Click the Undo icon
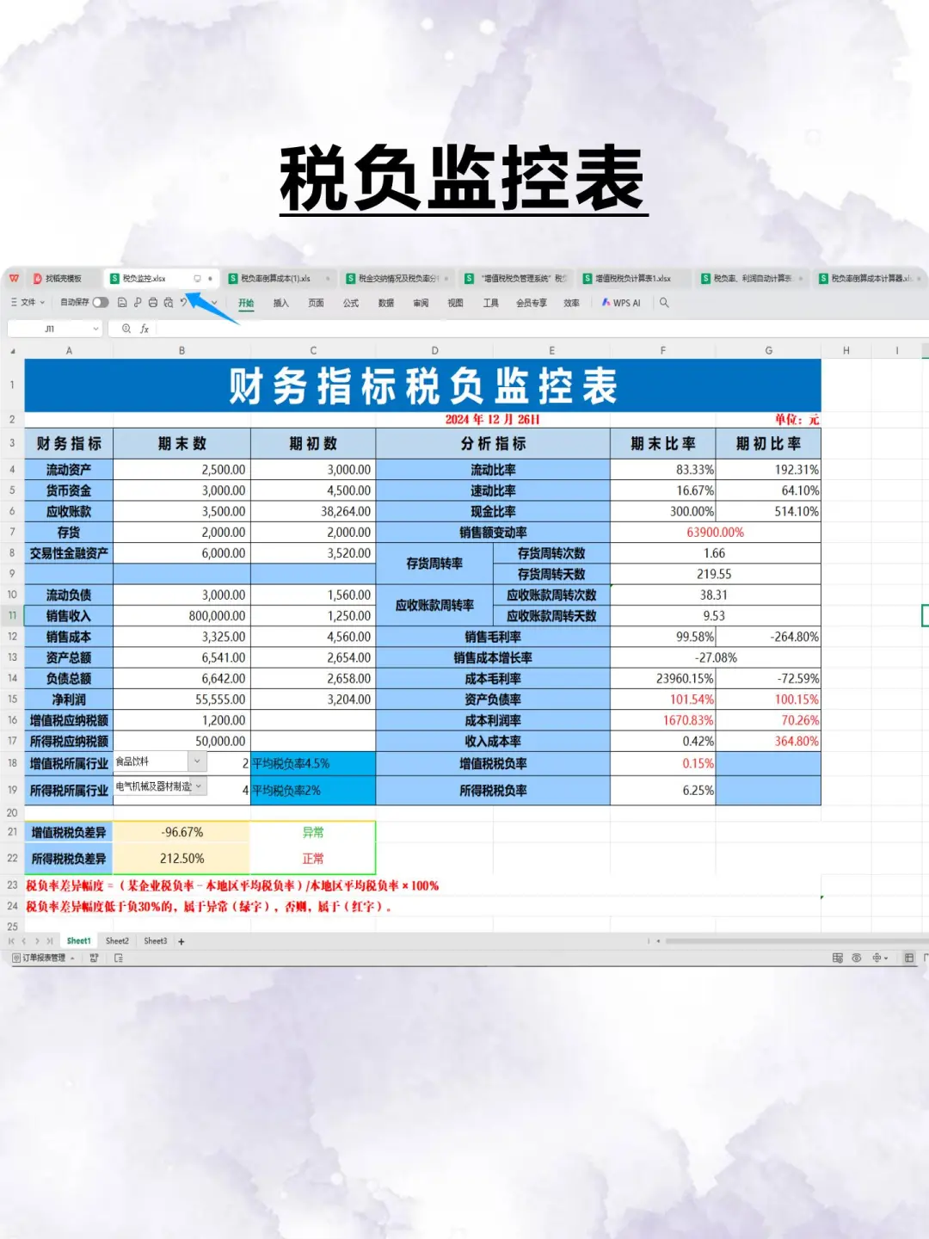The image size is (929, 1239). tap(183, 302)
